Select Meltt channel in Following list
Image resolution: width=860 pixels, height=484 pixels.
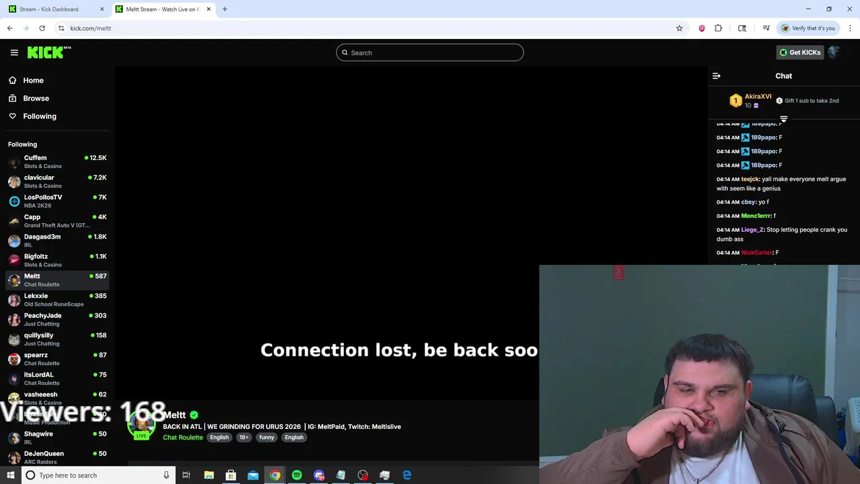(57, 280)
